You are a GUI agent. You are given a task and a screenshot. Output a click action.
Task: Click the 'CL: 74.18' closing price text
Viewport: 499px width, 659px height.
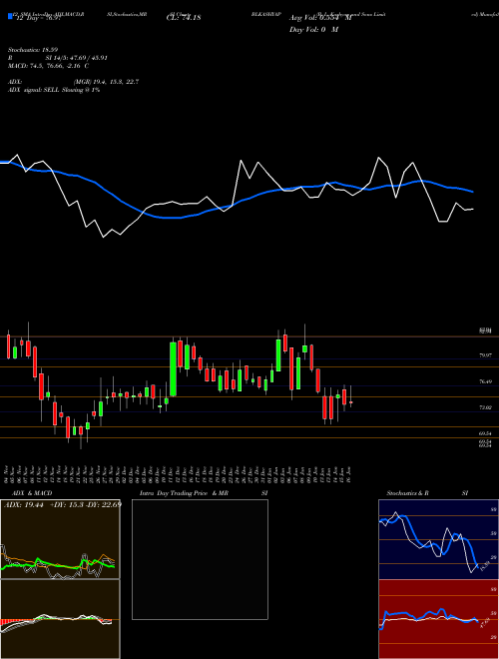184,17
